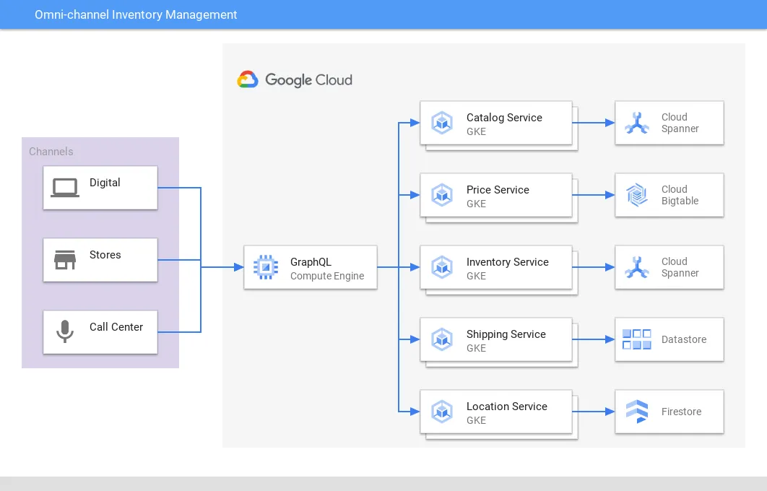
Task: Click the microphone icon in Call Center box
Action: point(65,331)
